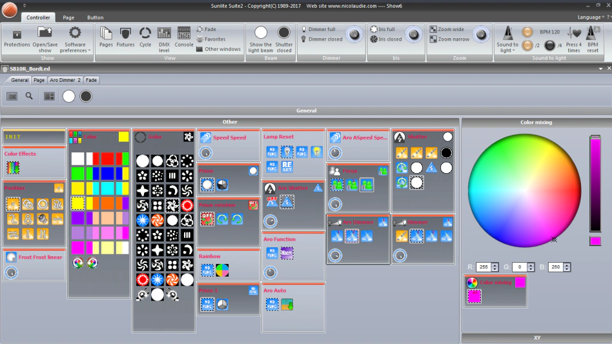612x344 pixels.
Task: Select the General page tab
Action: pyautogui.click(x=20, y=80)
